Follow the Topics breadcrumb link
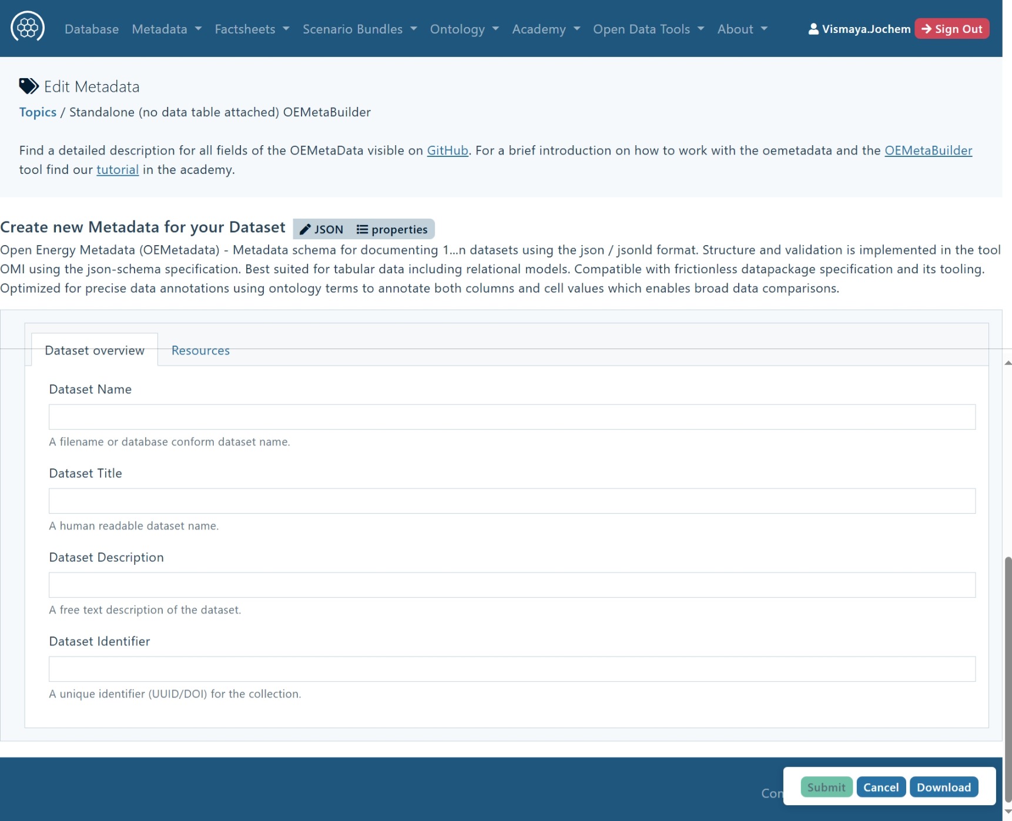Screen dimensions: 1012x821 38,112
